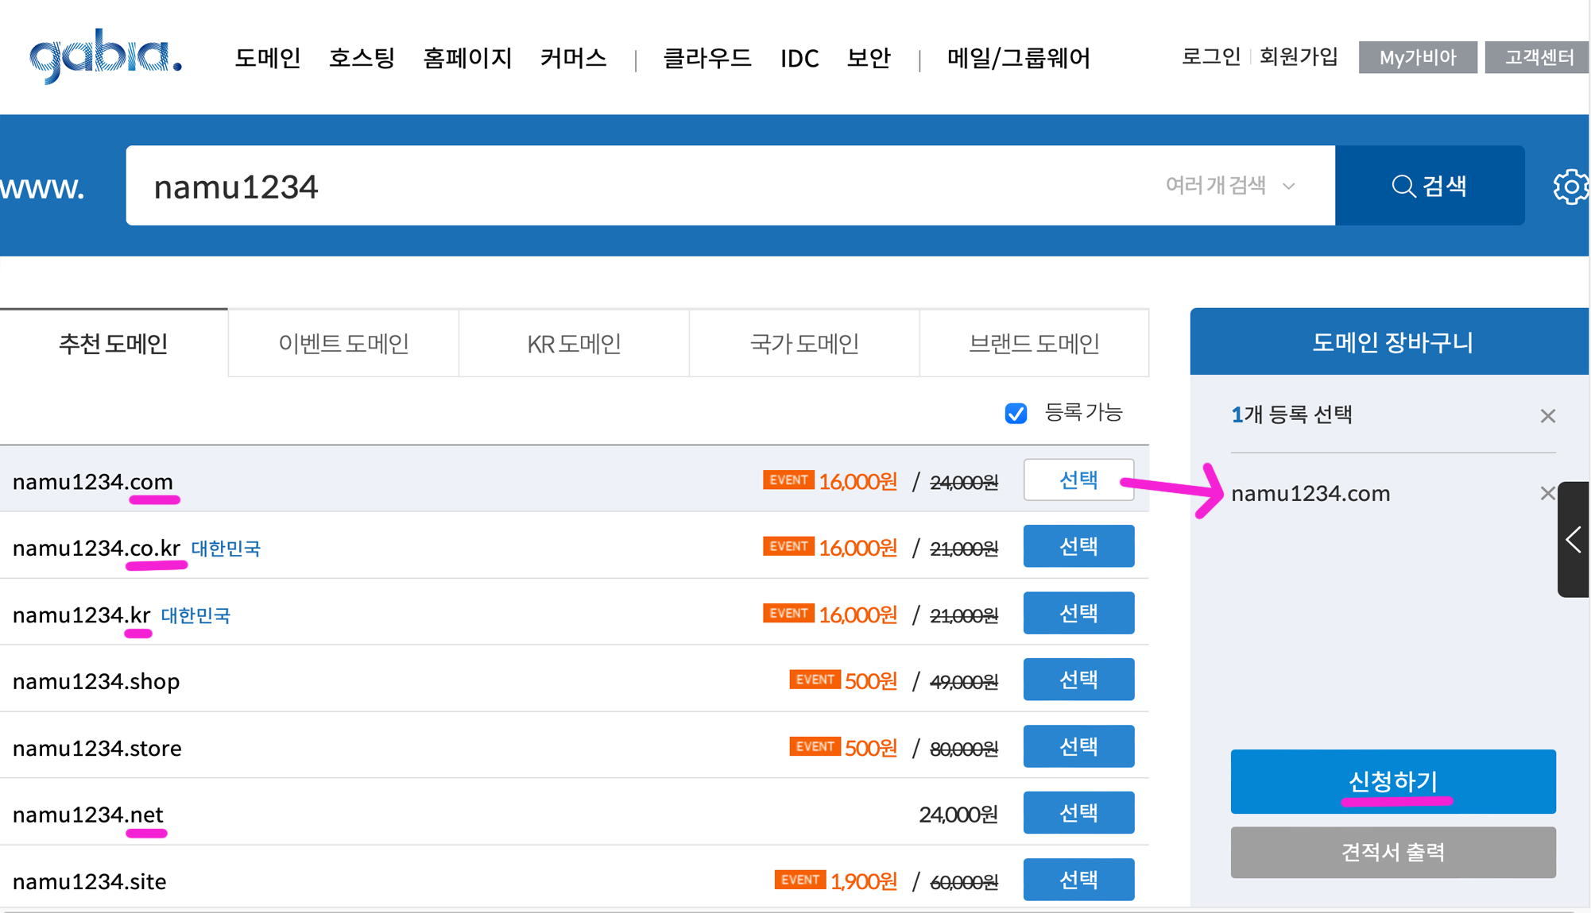Close the 1개 등록 선택 header X
Screen dimensions: 1591x913
(1546, 416)
